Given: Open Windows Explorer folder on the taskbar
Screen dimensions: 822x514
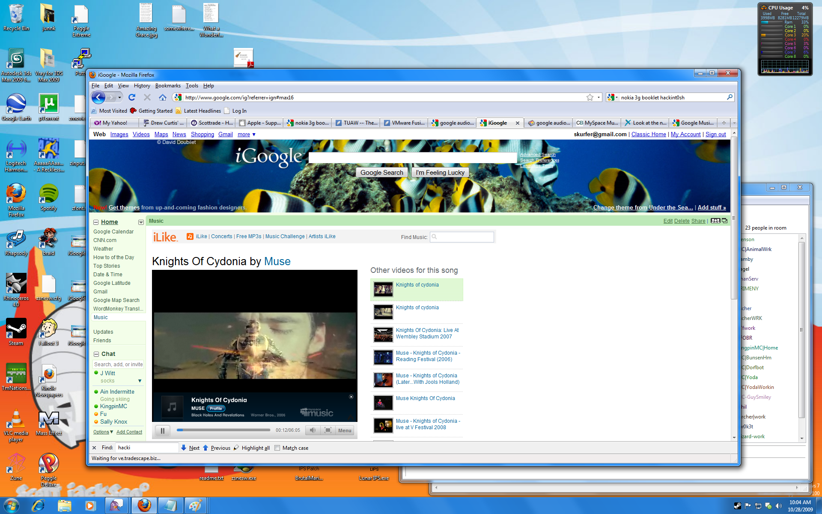Looking at the screenshot, I should (65, 505).
